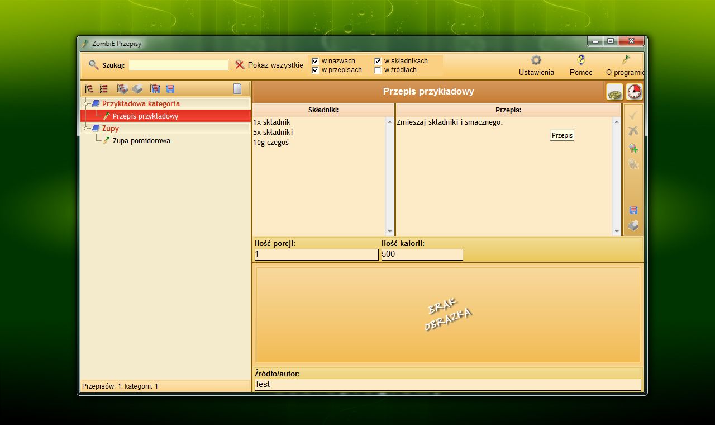Toggle the 'w przepisach' checkbox
Screen dimensions: 715x425
[315, 70]
